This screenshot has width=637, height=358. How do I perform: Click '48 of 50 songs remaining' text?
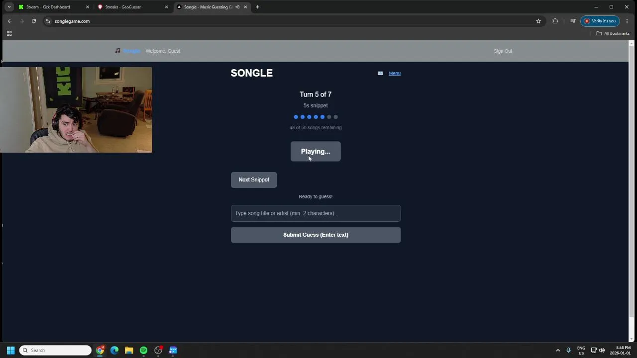(316, 127)
